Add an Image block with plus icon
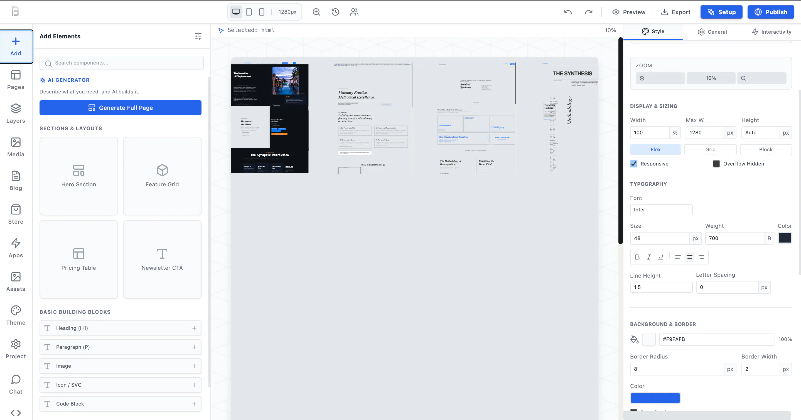This screenshot has width=801, height=420. (x=194, y=366)
